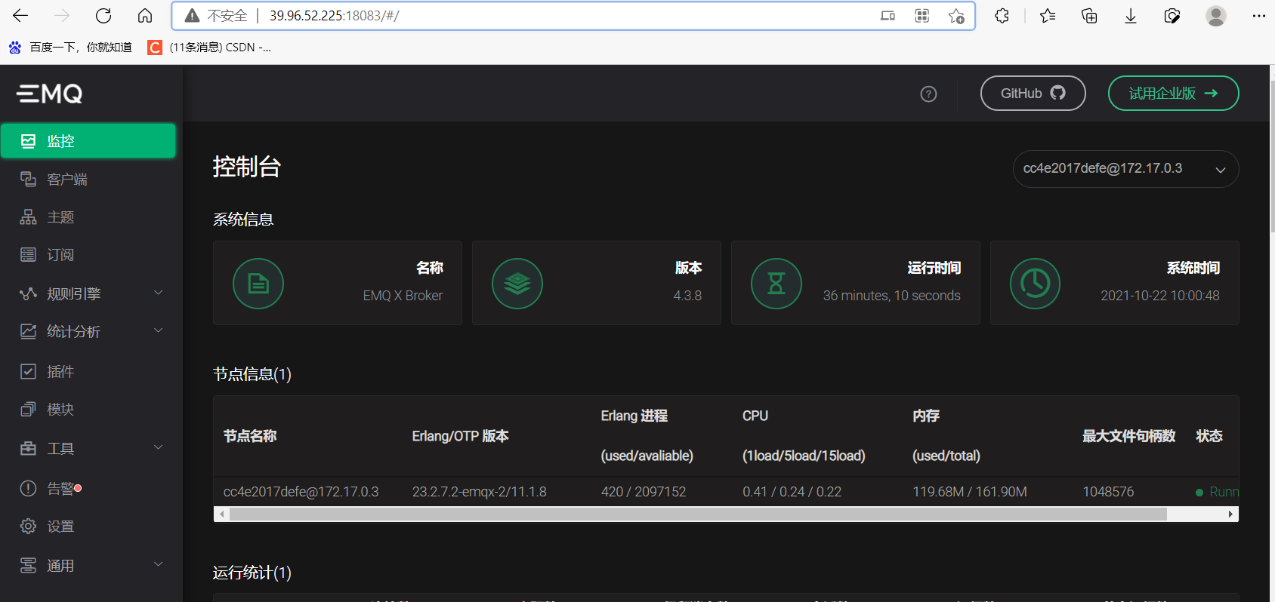This screenshot has width=1275, height=602.
Task: Click the 监控 monitor icon in sidebar
Action: [28, 141]
